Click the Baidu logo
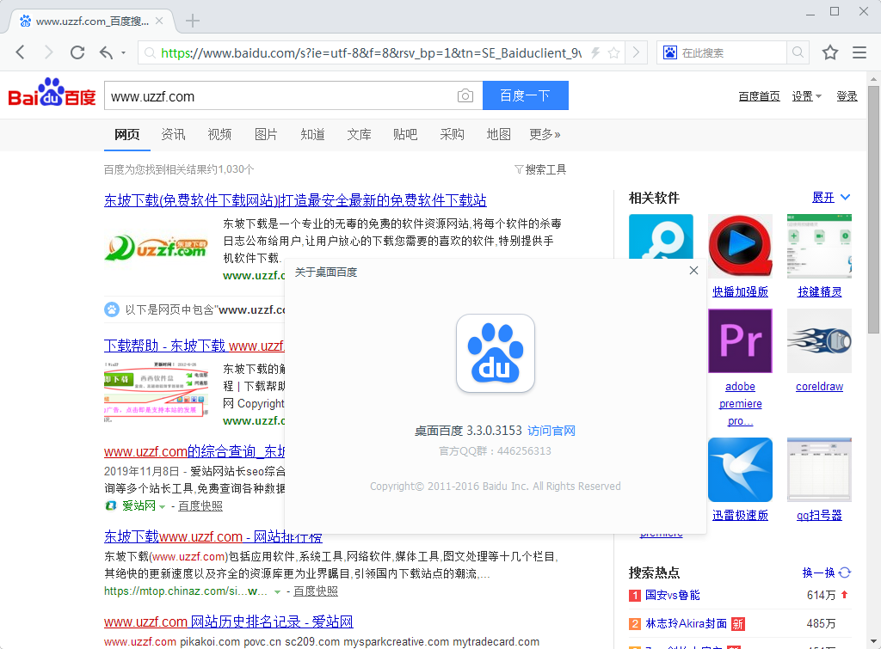 pyautogui.click(x=52, y=93)
